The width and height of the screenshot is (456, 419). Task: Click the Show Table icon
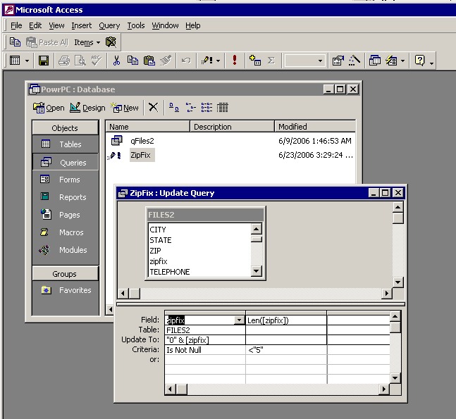[x=255, y=61]
